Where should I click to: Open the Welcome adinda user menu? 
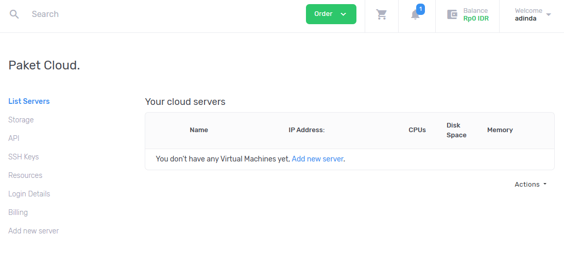tap(533, 15)
